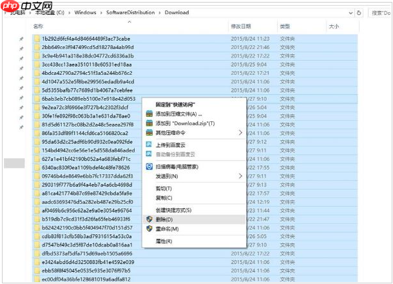
Task: Click the Download breadcrumb segment
Action: point(177,12)
